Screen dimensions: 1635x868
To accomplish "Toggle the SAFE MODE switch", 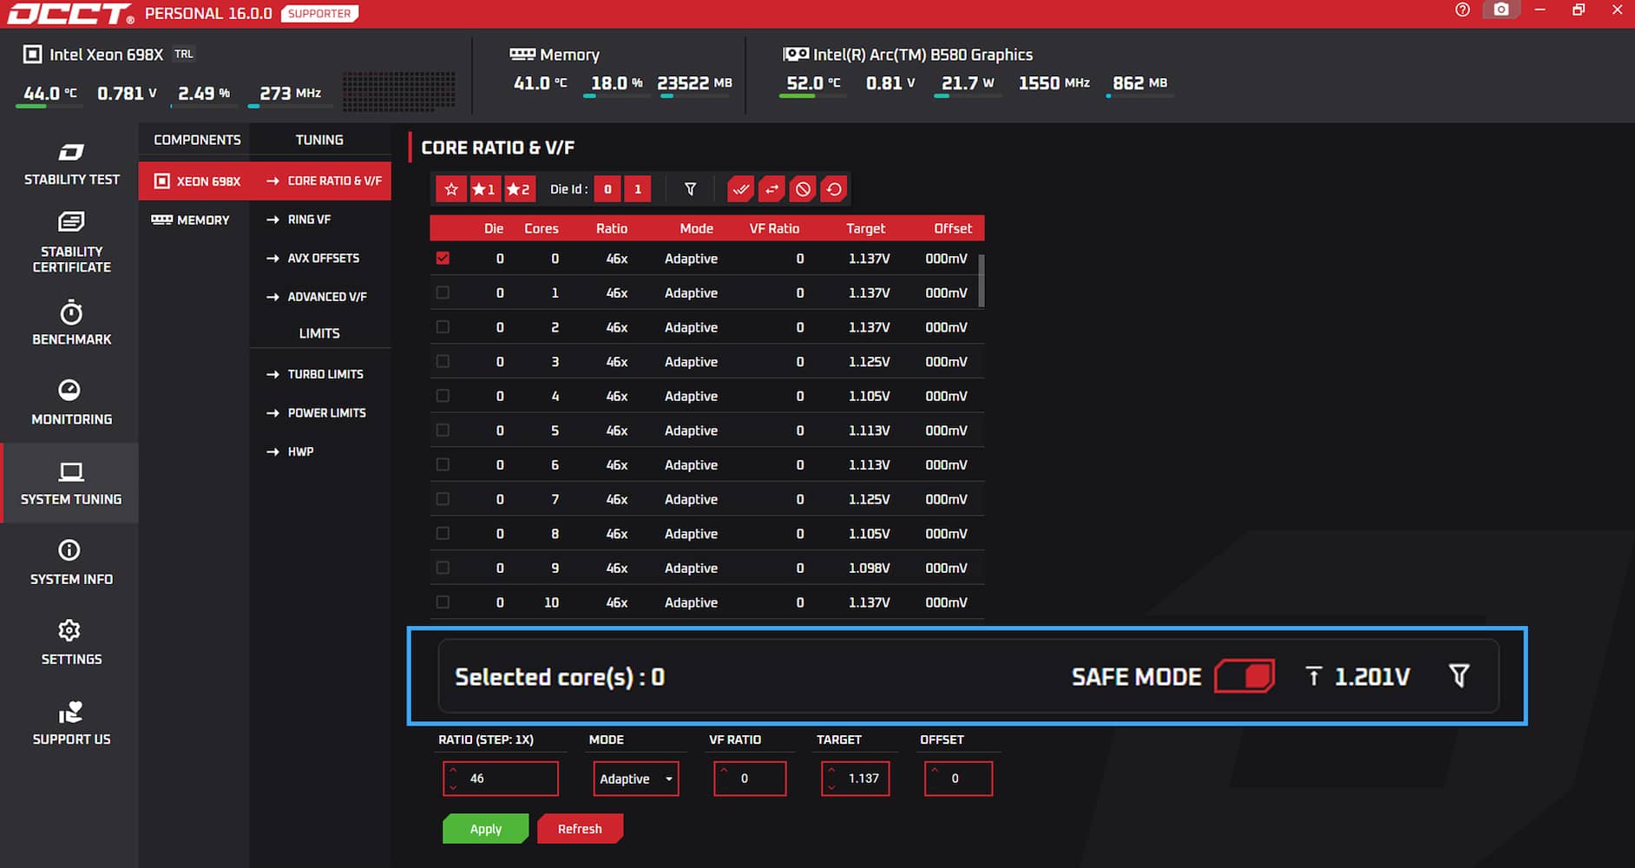I will point(1244,676).
